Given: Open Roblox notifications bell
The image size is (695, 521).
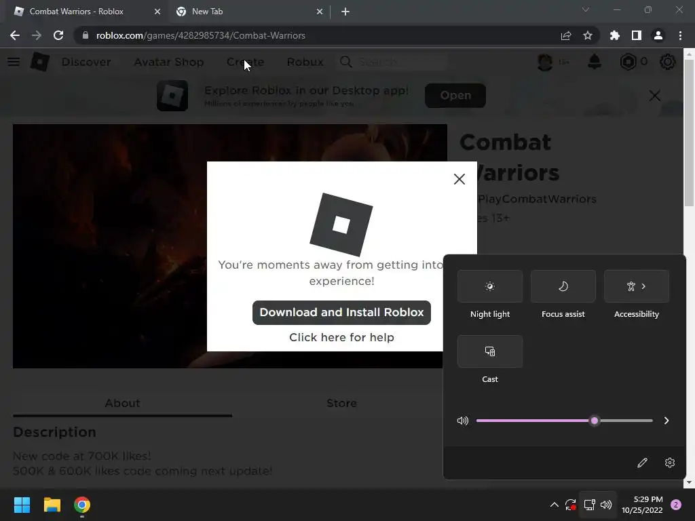Looking at the screenshot, I should click(595, 62).
